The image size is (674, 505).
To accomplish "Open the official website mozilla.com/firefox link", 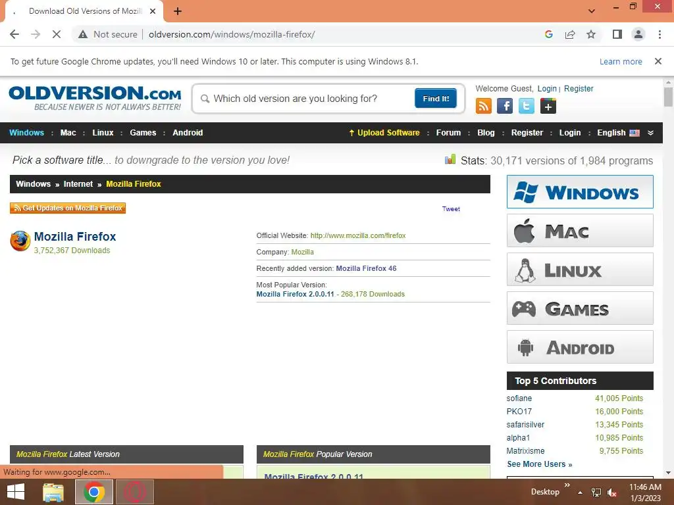I will (x=357, y=235).
